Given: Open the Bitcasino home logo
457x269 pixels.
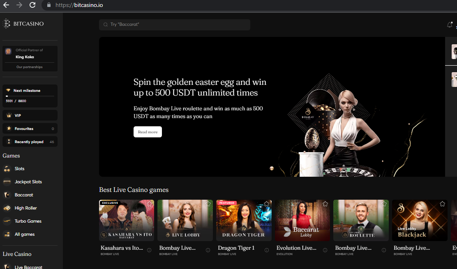Looking at the screenshot, I should pos(23,23).
